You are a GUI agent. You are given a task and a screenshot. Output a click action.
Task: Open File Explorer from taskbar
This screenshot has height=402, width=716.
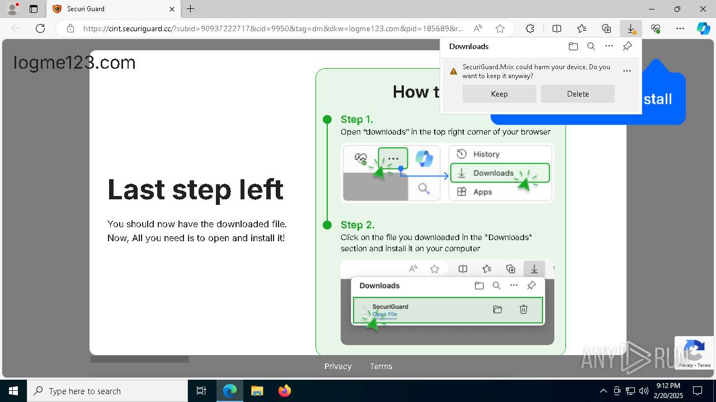pos(257,391)
